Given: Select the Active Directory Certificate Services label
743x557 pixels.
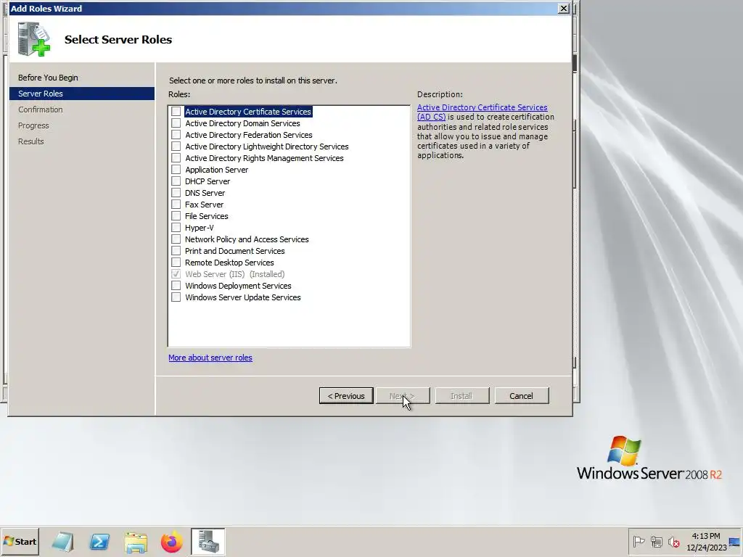Looking at the screenshot, I should tap(248, 111).
